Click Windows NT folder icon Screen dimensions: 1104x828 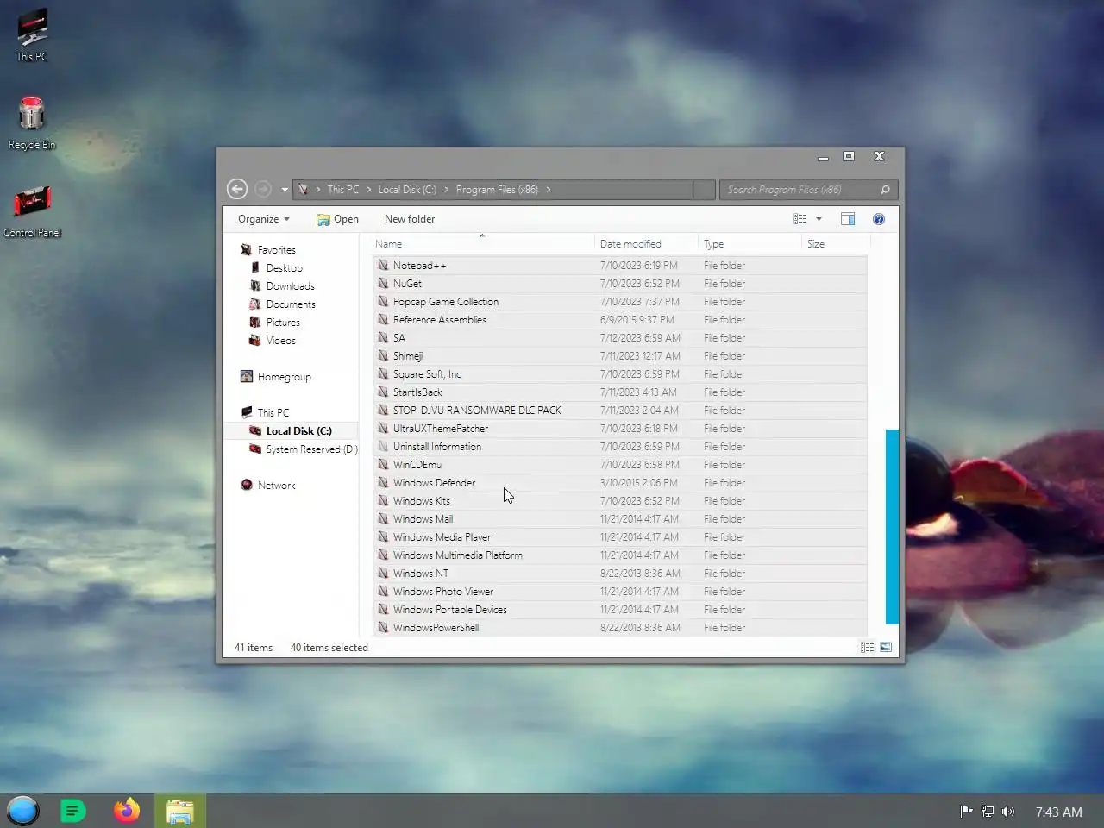pyautogui.click(x=383, y=574)
